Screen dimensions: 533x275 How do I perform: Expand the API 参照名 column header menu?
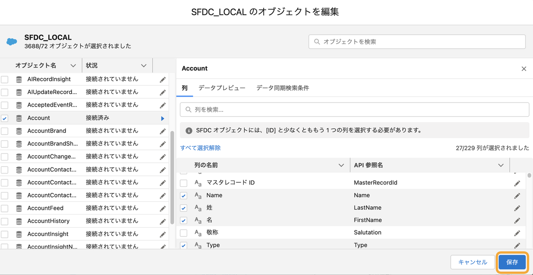coord(500,166)
